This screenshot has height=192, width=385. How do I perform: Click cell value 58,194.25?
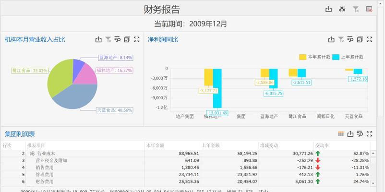(248, 154)
